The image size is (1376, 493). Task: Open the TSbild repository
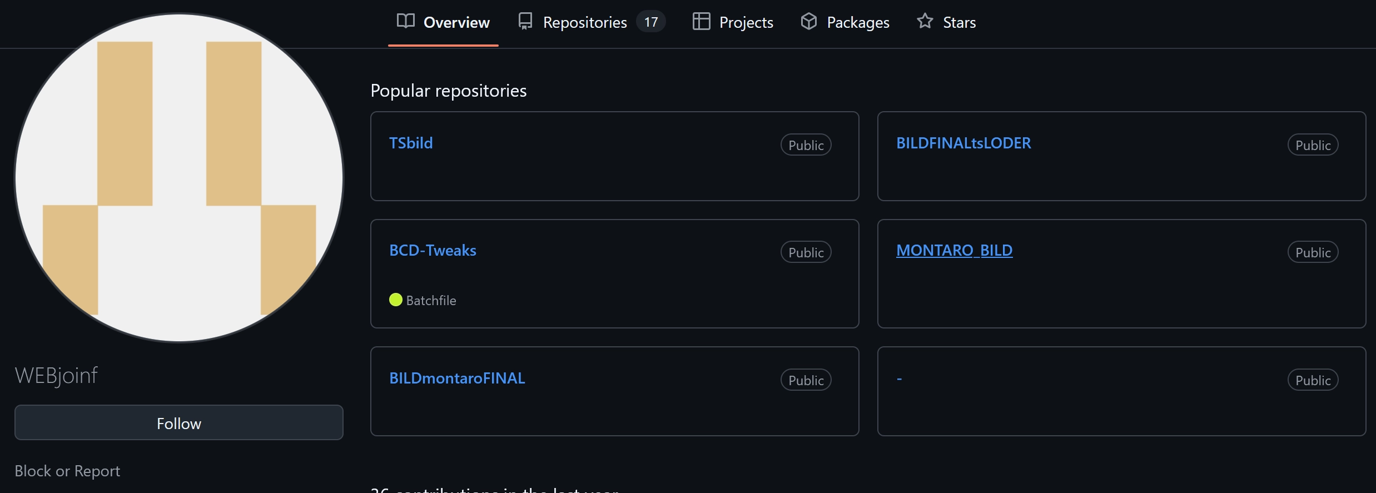click(411, 143)
